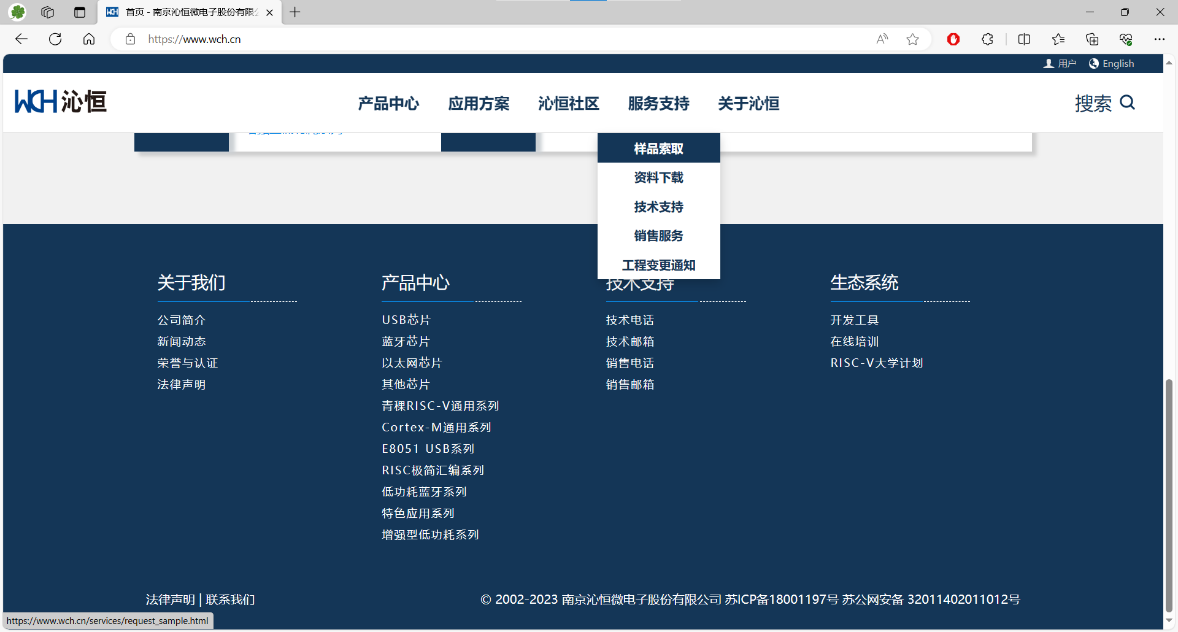Select 资料下载 from the dropdown menu

click(x=658, y=178)
